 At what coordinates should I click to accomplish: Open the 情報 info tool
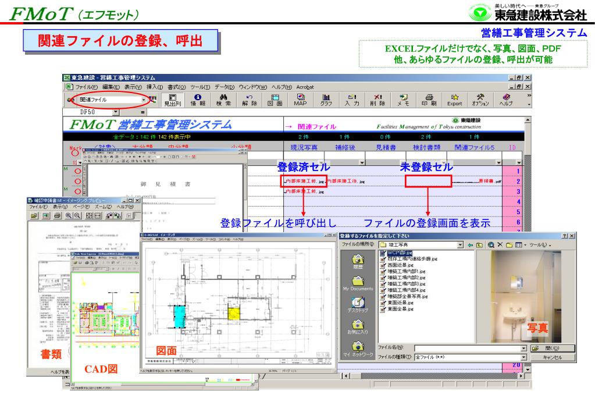(x=198, y=100)
